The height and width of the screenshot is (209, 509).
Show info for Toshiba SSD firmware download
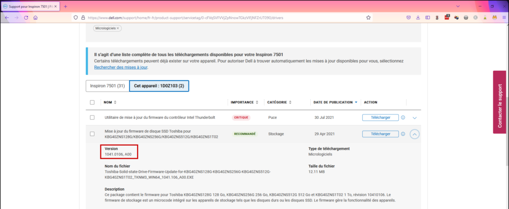403,134
